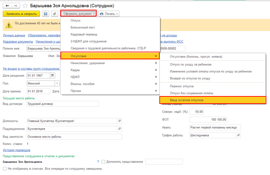Choose Отпуск from the menu
Screen dimensions: 270x175
[110, 20]
